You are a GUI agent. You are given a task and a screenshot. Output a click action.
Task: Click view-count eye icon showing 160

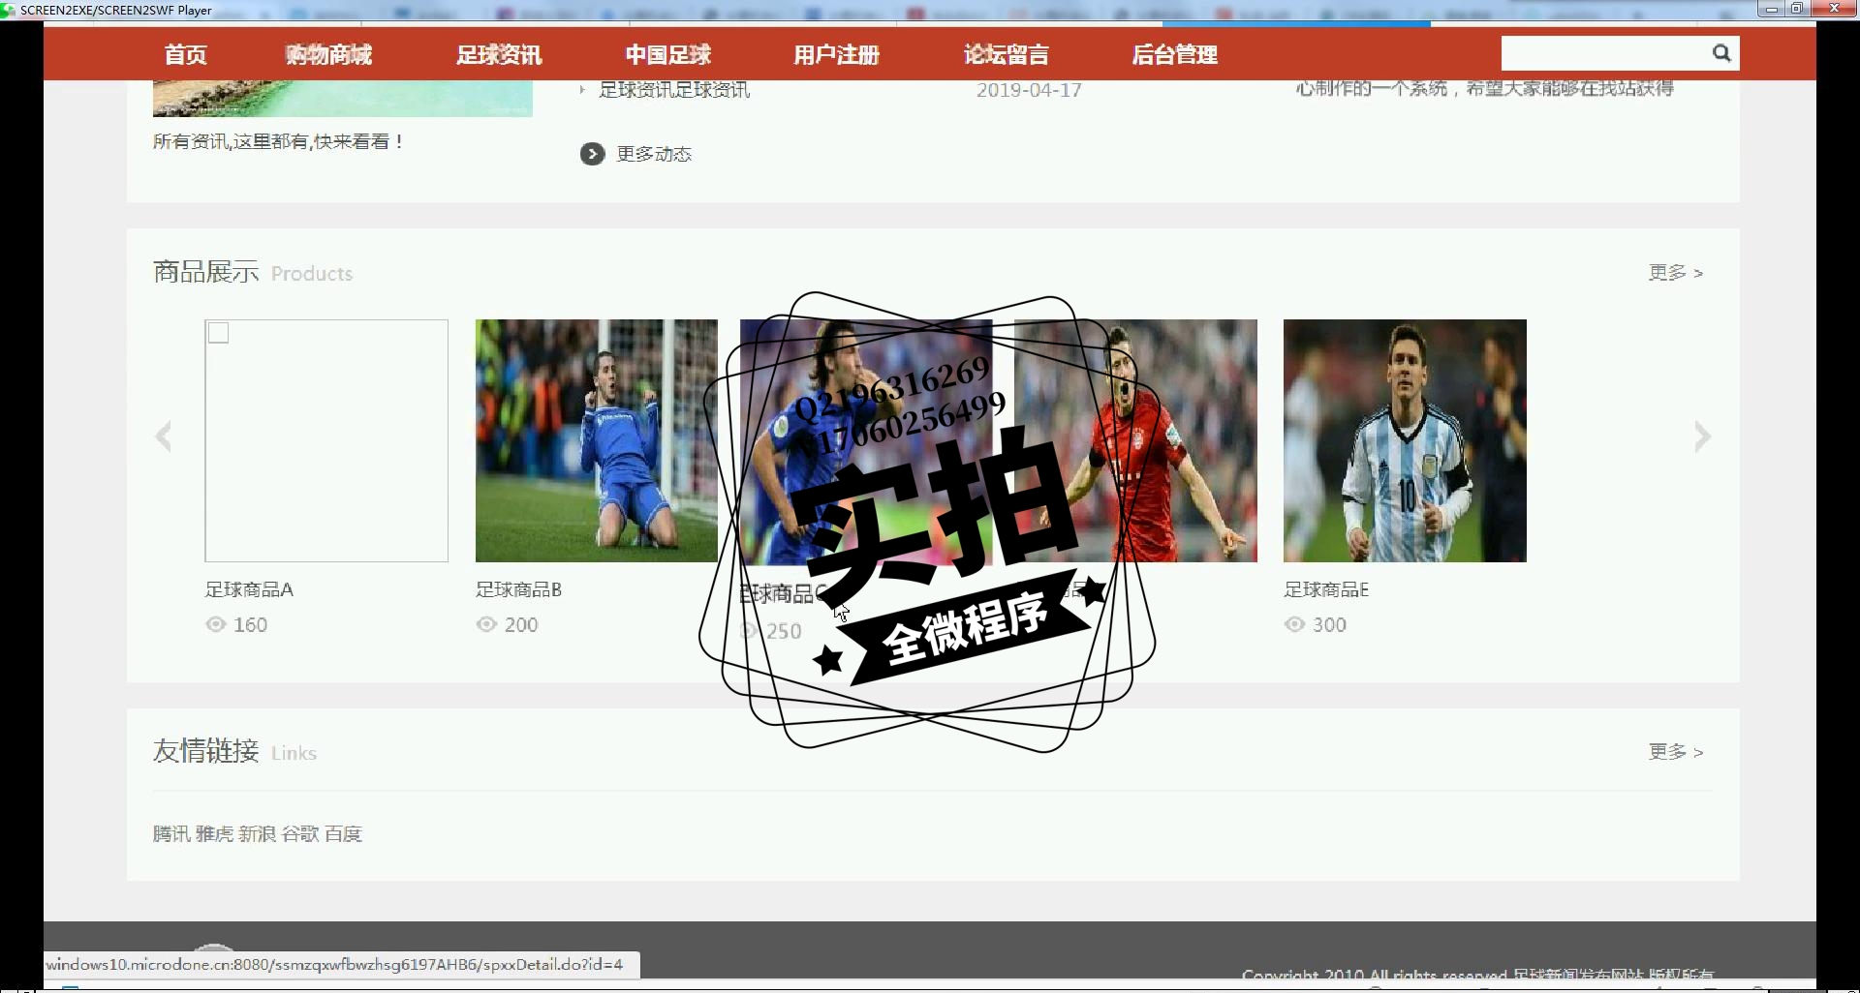[x=216, y=624]
